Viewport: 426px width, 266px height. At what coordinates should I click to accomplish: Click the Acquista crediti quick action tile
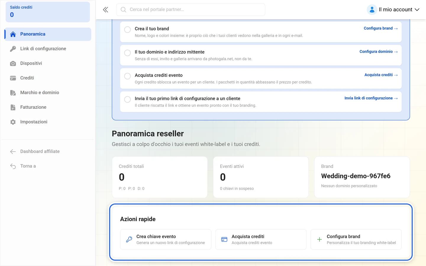(x=261, y=239)
